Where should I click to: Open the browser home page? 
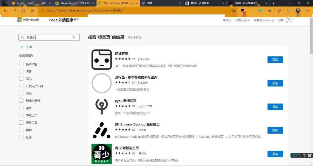point(32,10)
